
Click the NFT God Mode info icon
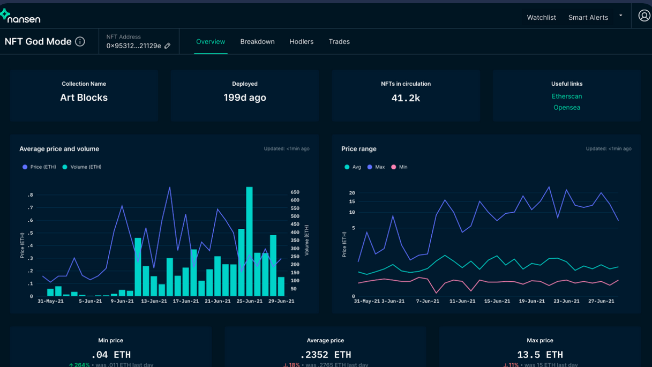pyautogui.click(x=80, y=42)
